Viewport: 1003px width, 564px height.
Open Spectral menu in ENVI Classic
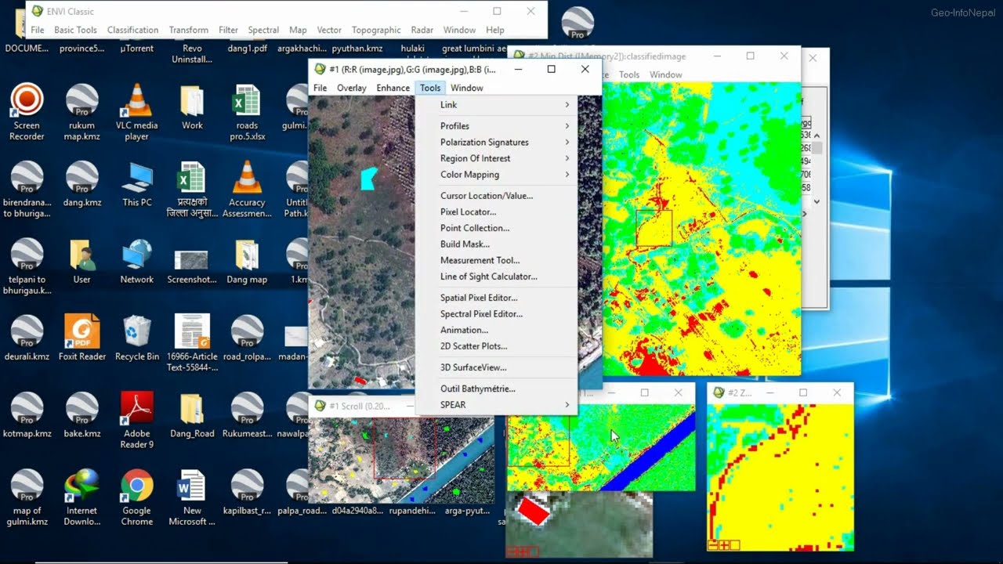coord(263,30)
